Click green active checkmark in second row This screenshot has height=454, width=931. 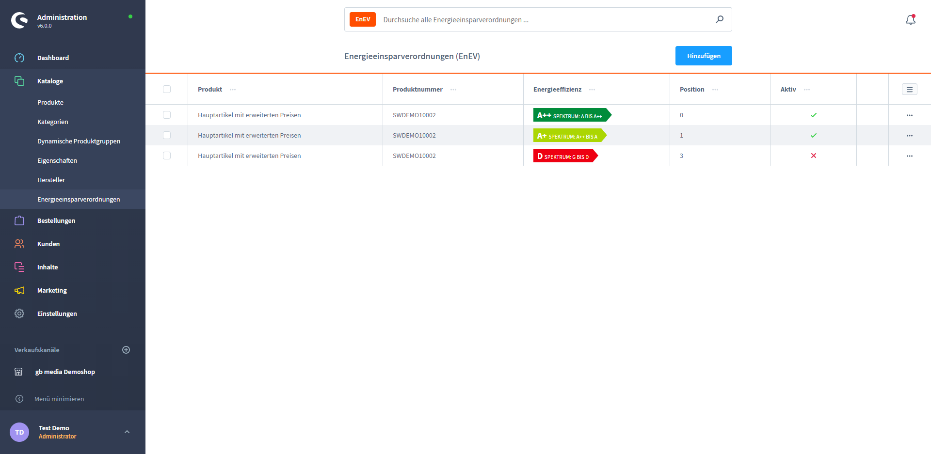pos(814,135)
